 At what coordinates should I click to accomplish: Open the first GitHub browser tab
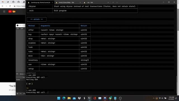click(13, 2)
